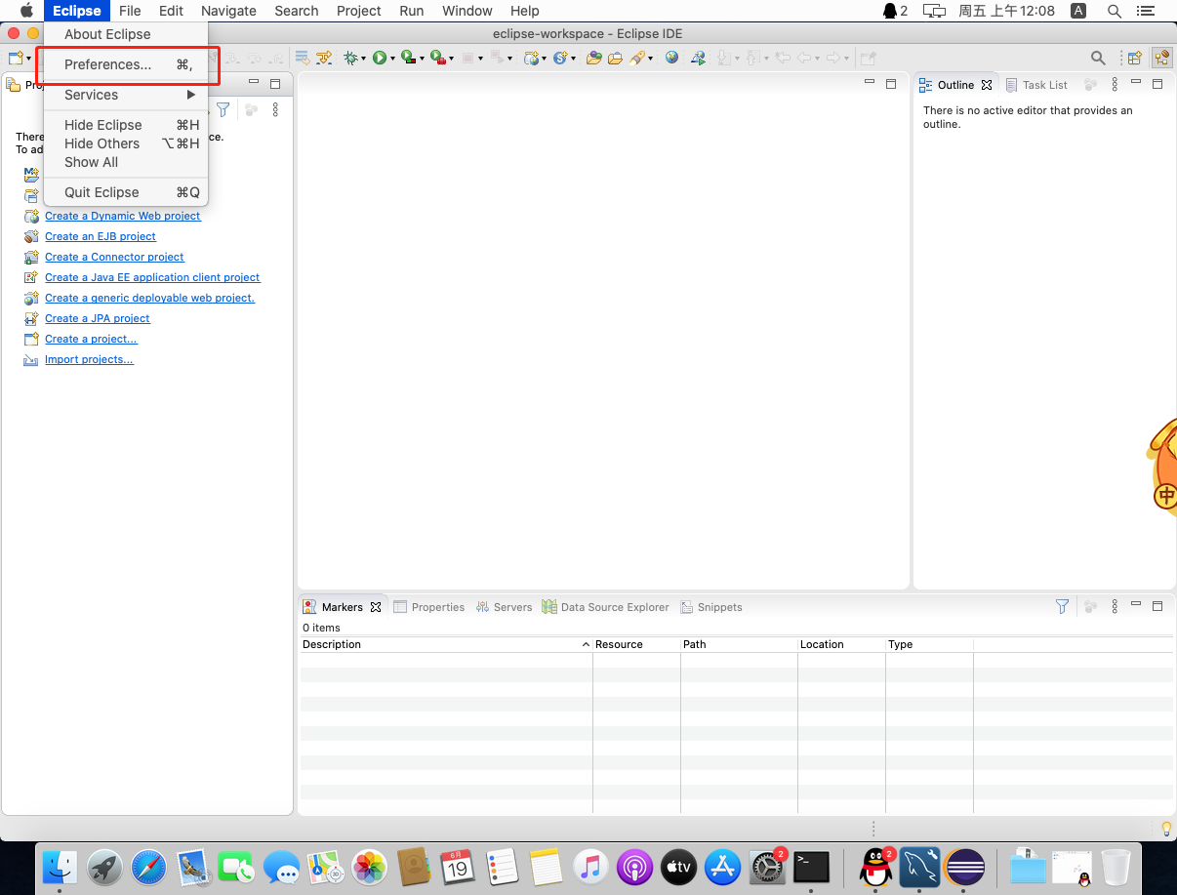The height and width of the screenshot is (895, 1177).
Task: Click the Search lines toolbar icon
Action: point(303,59)
